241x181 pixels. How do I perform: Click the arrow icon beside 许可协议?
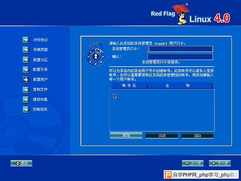coord(26,40)
